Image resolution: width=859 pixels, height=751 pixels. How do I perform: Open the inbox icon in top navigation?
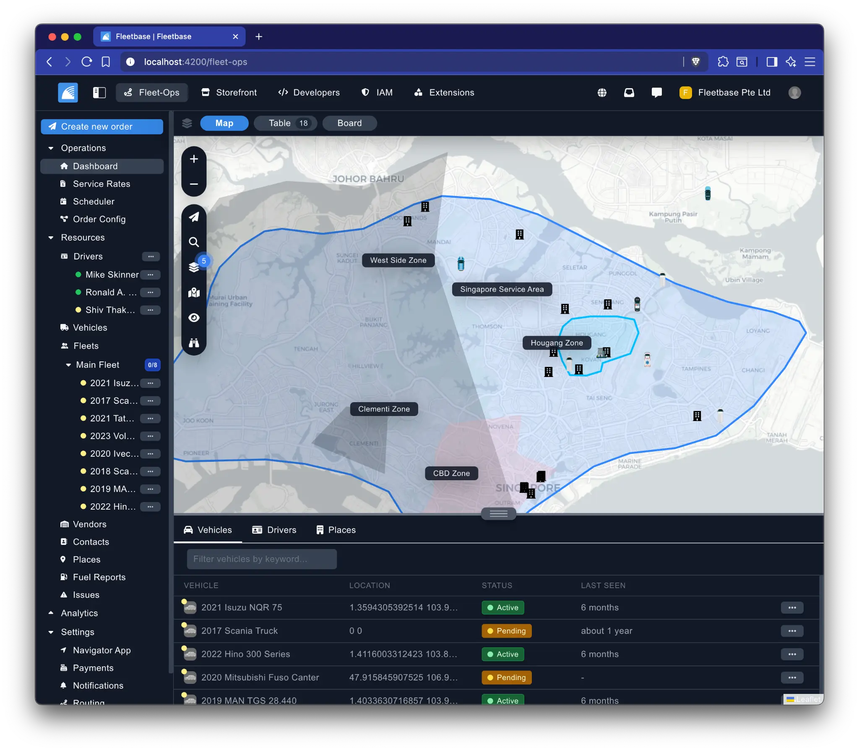[629, 92]
